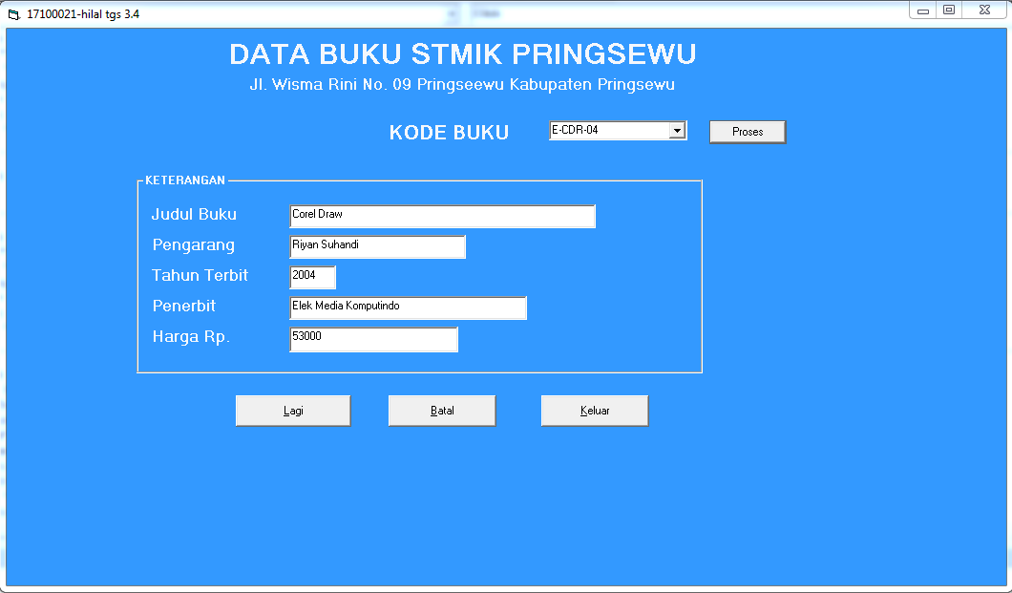Maximize the application window
Viewport: 1012px width, 593px height.
click(949, 11)
